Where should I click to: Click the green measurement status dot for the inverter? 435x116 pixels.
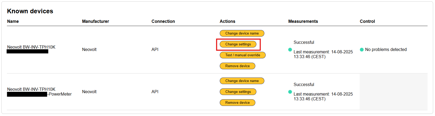(290, 50)
